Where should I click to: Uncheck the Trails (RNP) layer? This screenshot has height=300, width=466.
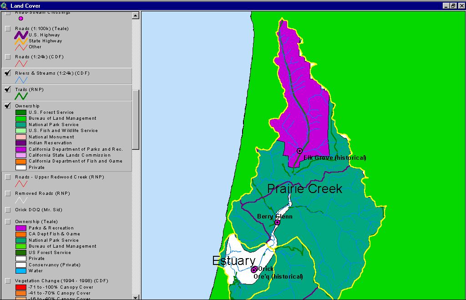pos(8,90)
